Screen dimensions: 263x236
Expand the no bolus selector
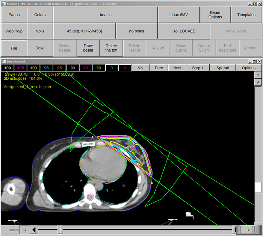[x=136, y=31]
